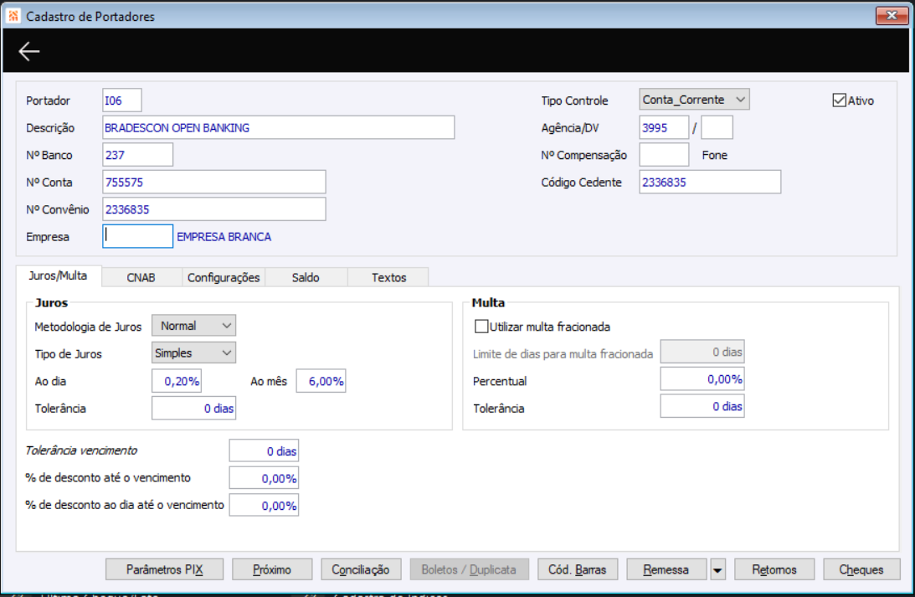Open Conciliação
915x597 pixels.
pos(361,569)
